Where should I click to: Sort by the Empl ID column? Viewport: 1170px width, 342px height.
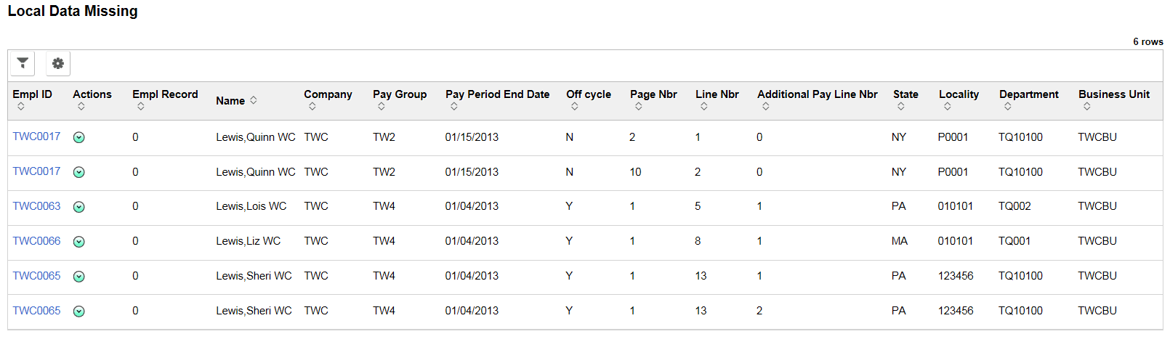[x=21, y=107]
